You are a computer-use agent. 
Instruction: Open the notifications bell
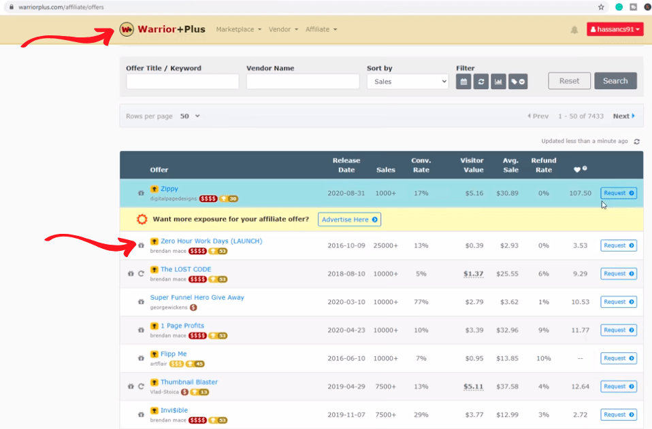coord(574,29)
